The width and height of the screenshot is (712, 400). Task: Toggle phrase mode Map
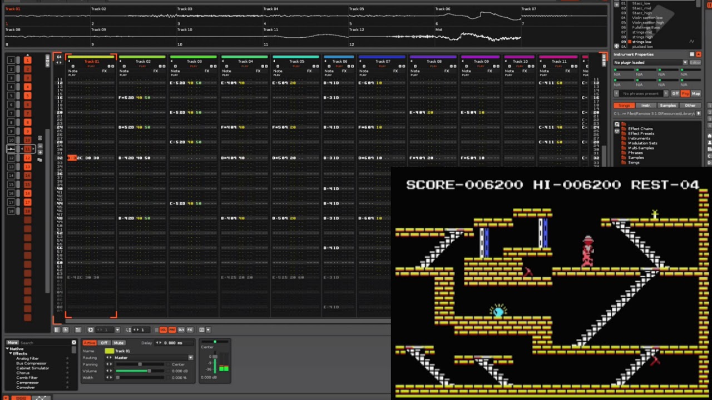pyautogui.click(x=696, y=93)
